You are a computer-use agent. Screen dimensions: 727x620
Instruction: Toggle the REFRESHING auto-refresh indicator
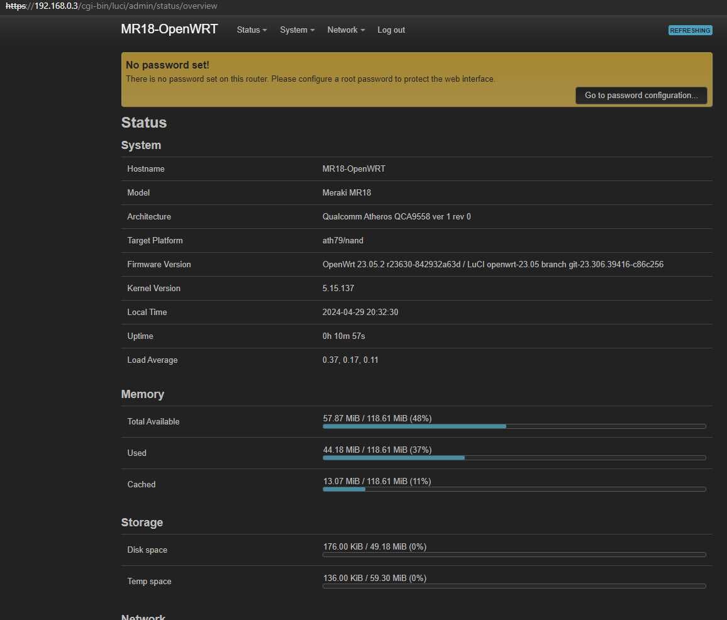(690, 30)
